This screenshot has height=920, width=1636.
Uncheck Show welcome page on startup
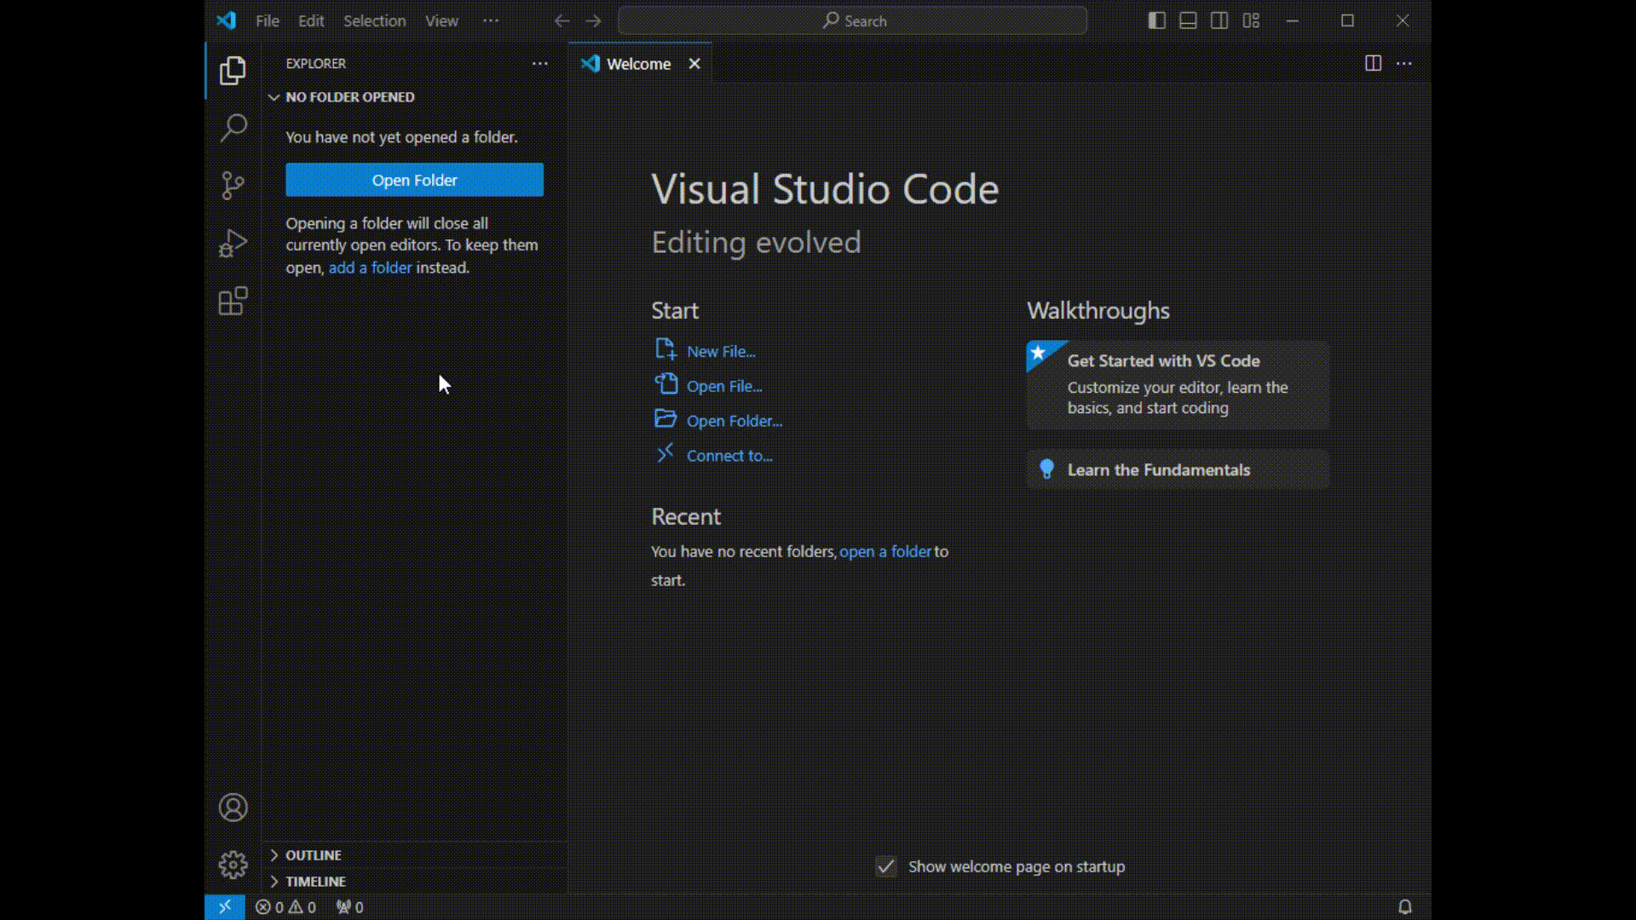click(x=886, y=866)
